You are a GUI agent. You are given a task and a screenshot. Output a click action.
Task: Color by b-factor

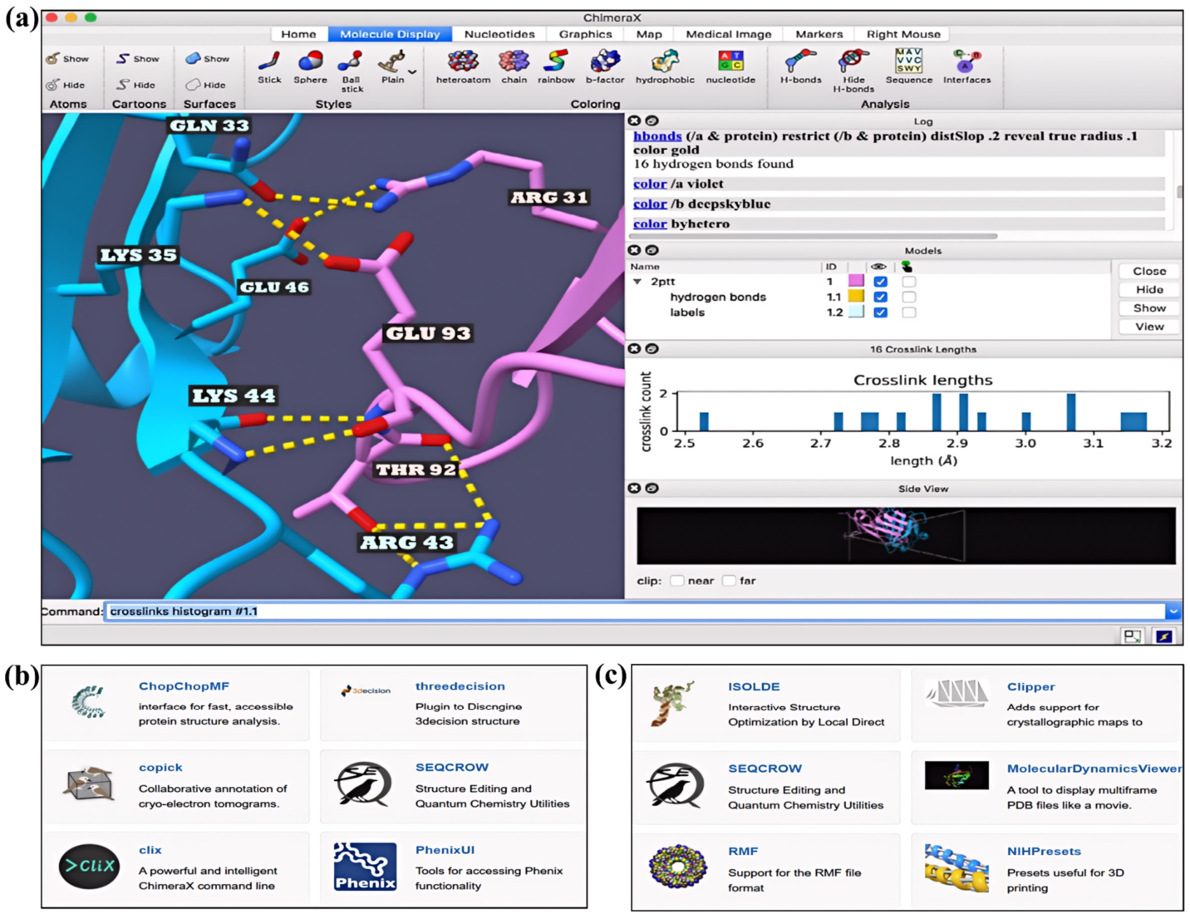[x=604, y=61]
